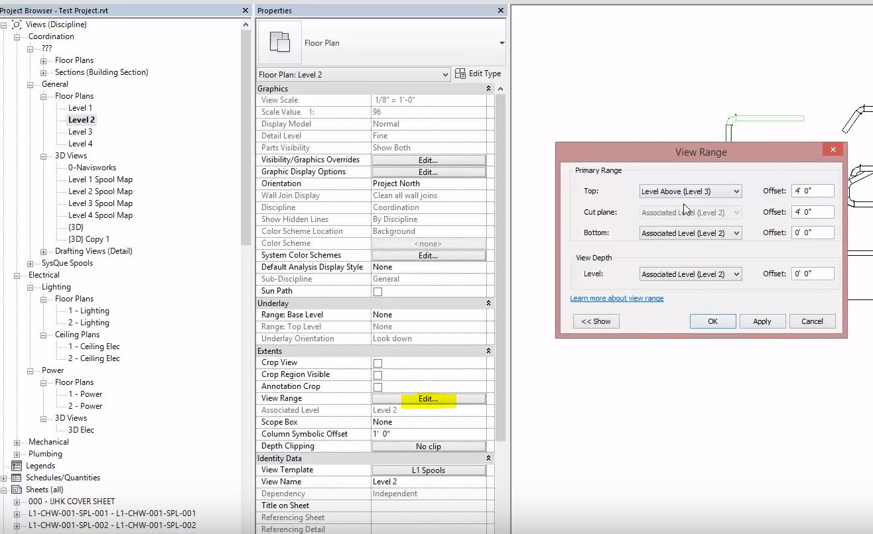Screen dimensions: 873x534
Task: Collapse the Graphics section in Properties
Action: [x=488, y=87]
